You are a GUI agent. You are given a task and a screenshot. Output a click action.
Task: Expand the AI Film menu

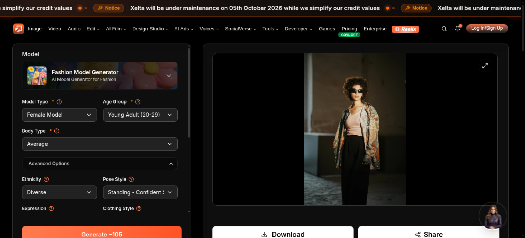point(116,29)
